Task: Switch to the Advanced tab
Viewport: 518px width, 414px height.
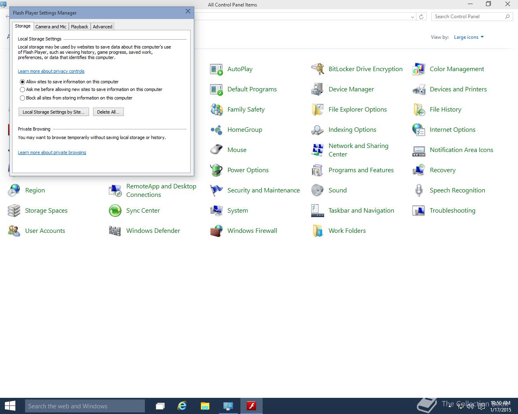Action: pyautogui.click(x=102, y=27)
